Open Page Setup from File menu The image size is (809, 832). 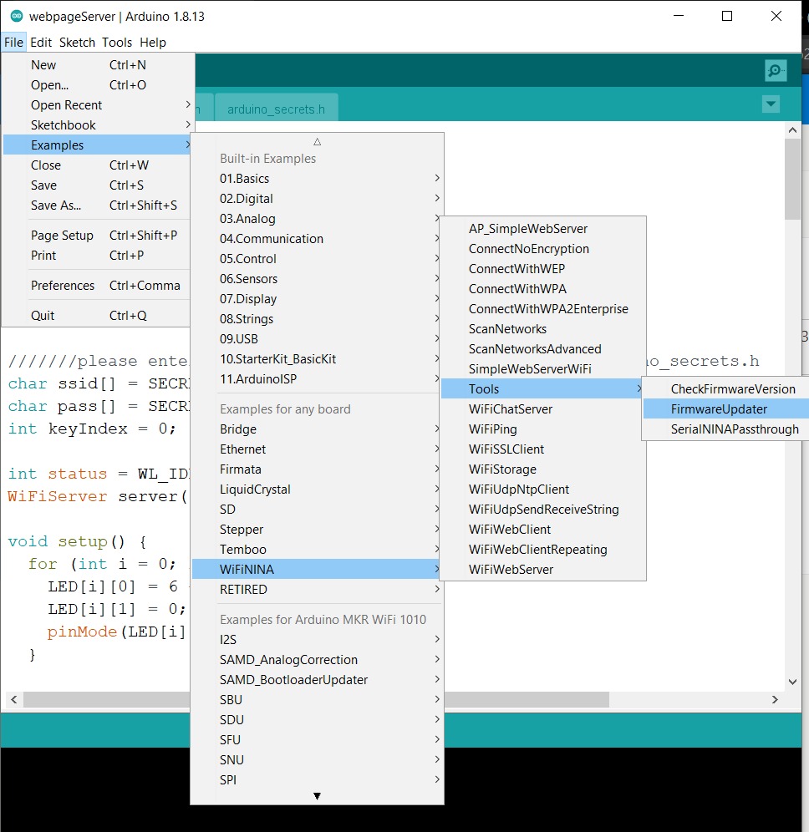[x=97, y=235]
